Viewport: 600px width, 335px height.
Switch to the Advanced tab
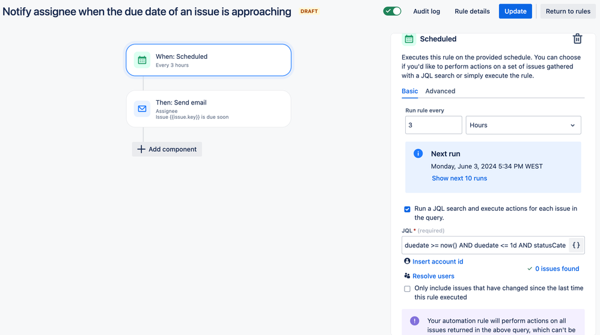440,91
